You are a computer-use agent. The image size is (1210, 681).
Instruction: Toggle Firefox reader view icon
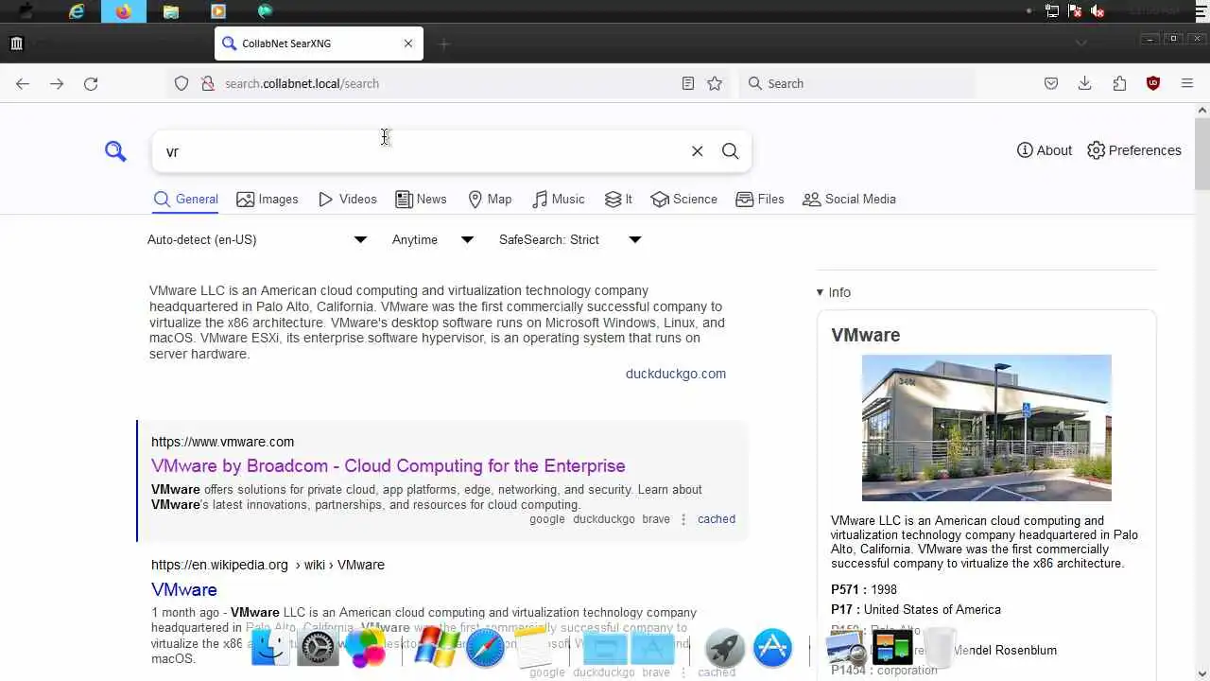(688, 83)
